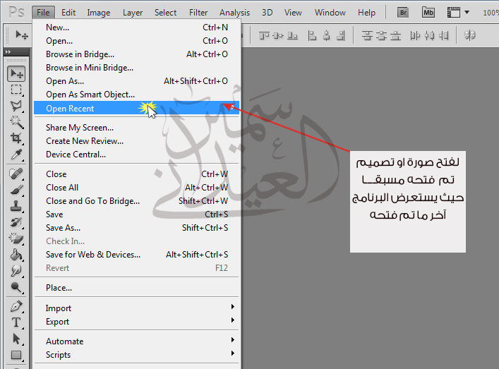
Task: Open the tool preset picker on options bar
Action: pos(22,35)
